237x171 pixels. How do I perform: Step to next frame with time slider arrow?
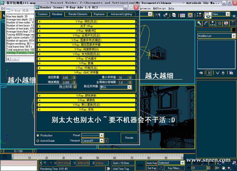tap(34, 151)
